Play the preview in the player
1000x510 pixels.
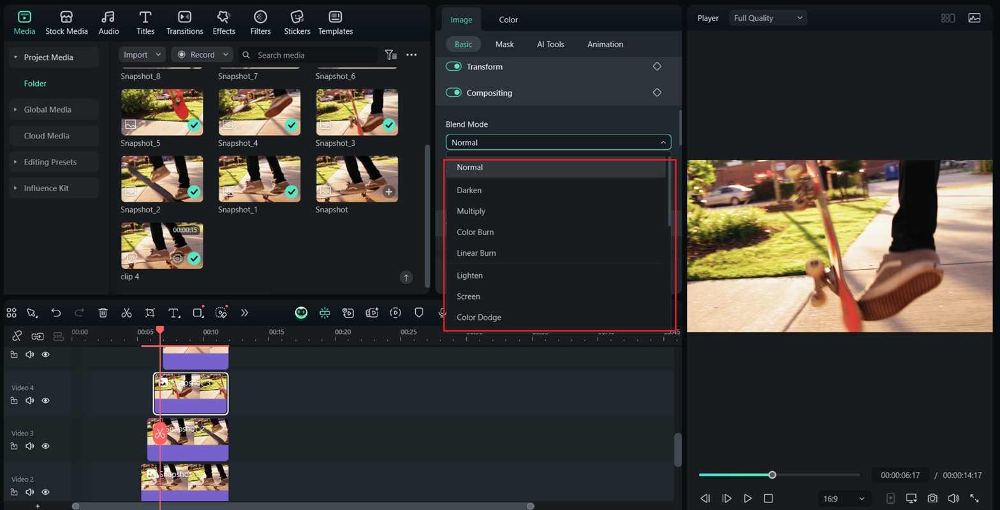tap(747, 499)
